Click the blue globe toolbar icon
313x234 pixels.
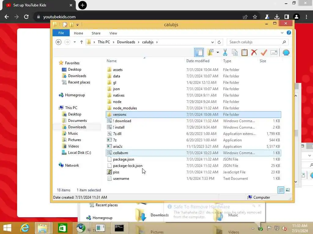pos(286,52)
